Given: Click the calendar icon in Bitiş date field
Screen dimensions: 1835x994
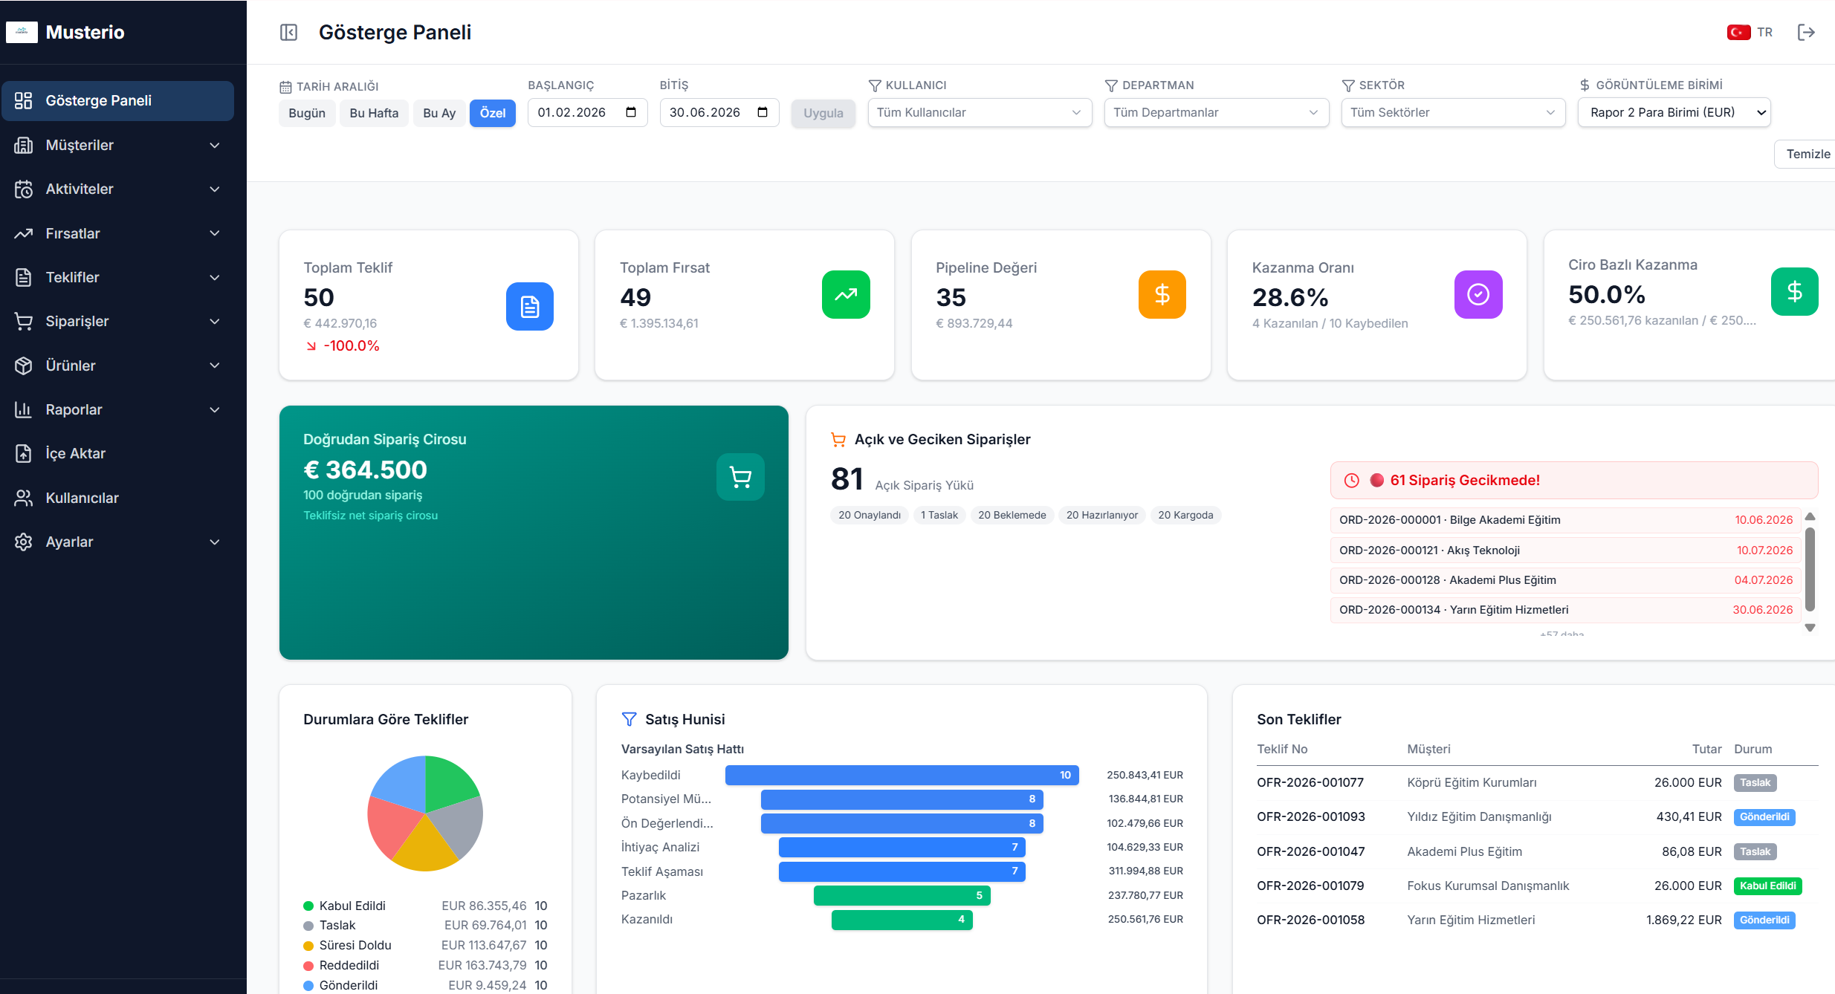Looking at the screenshot, I should 763,112.
